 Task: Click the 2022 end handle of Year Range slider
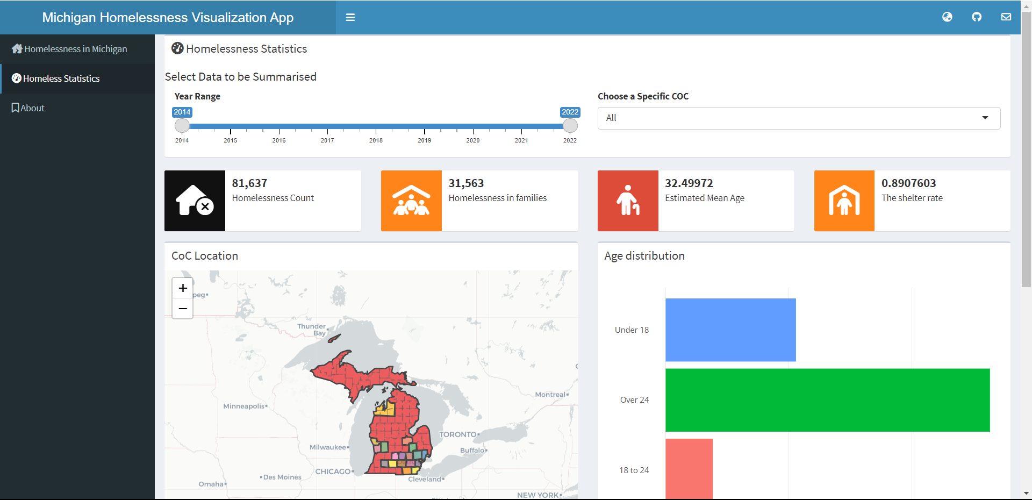tap(570, 125)
